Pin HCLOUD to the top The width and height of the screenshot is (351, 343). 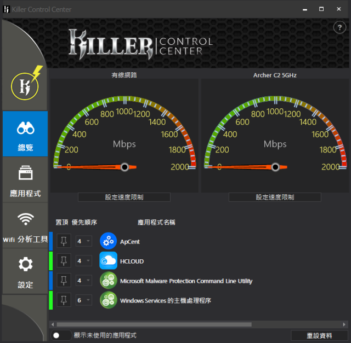click(64, 260)
